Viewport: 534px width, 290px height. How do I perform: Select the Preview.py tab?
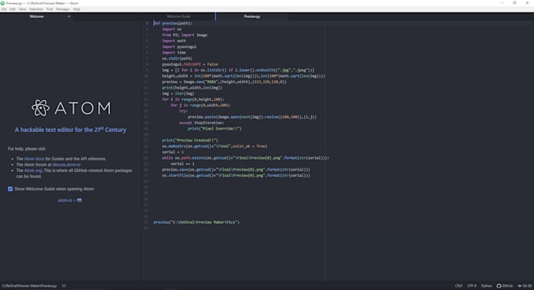pos(252,17)
